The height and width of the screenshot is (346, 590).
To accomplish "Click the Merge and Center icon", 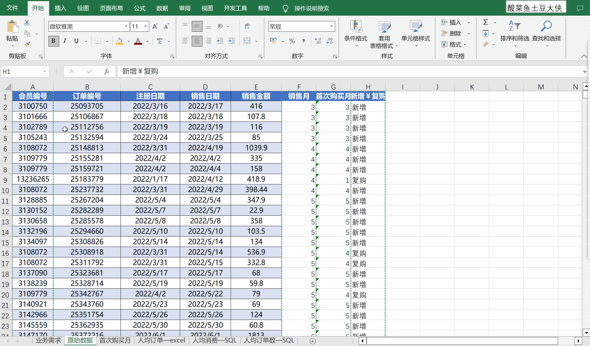I will [x=247, y=41].
